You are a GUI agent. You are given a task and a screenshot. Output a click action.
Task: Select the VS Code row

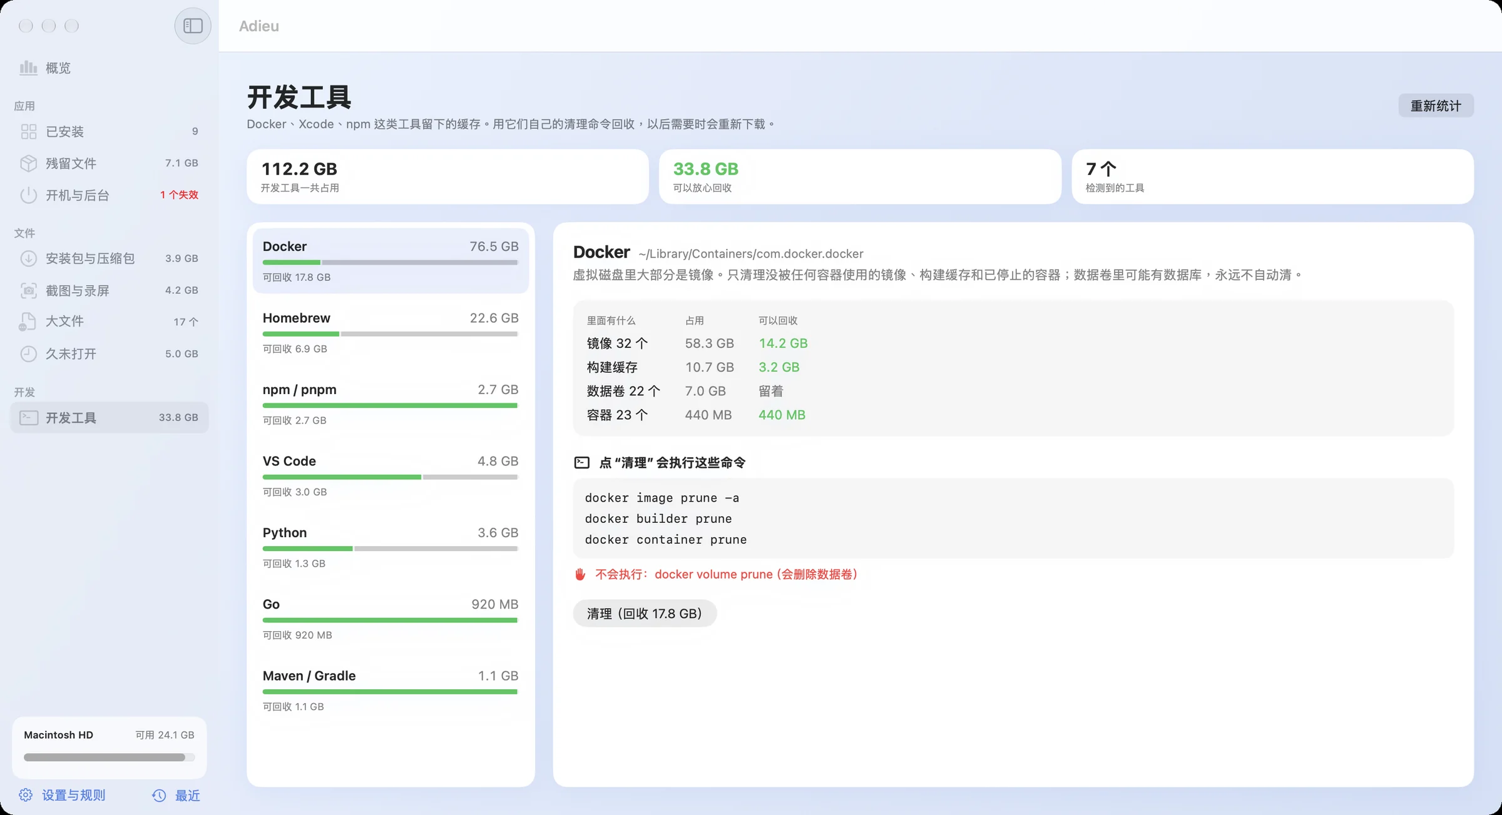click(391, 475)
